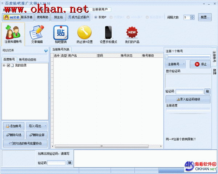Click the 密码 column header
The image size is (218, 174).
pyautogui.click(x=108, y=55)
